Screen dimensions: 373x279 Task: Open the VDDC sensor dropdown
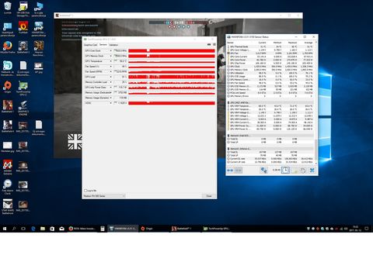click(x=111, y=103)
